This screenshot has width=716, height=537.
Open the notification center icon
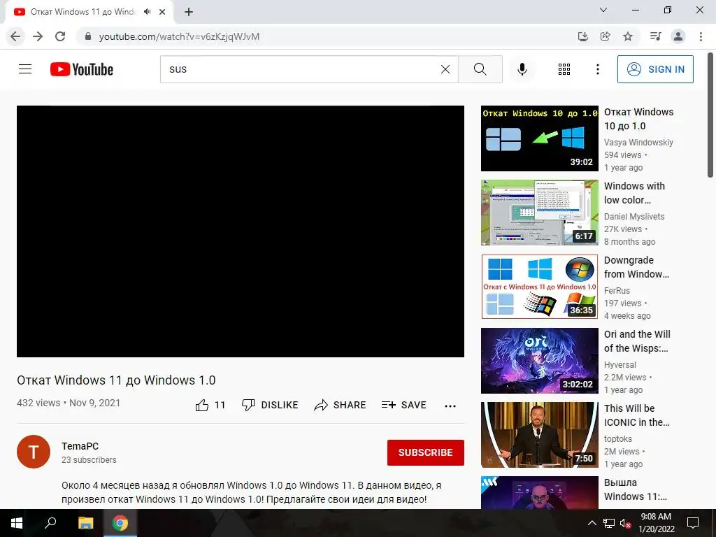pos(693,523)
